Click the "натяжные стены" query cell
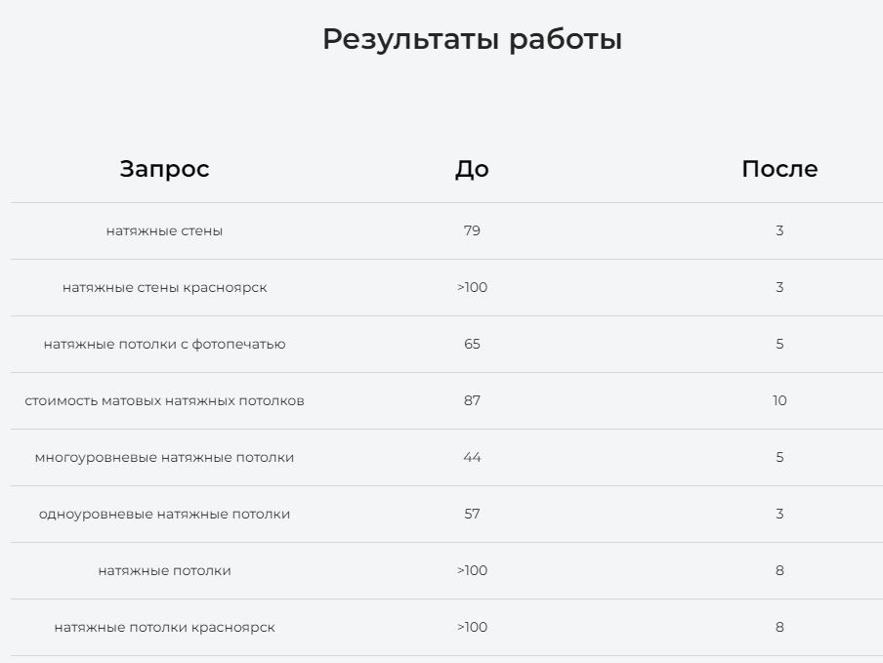 (x=164, y=231)
